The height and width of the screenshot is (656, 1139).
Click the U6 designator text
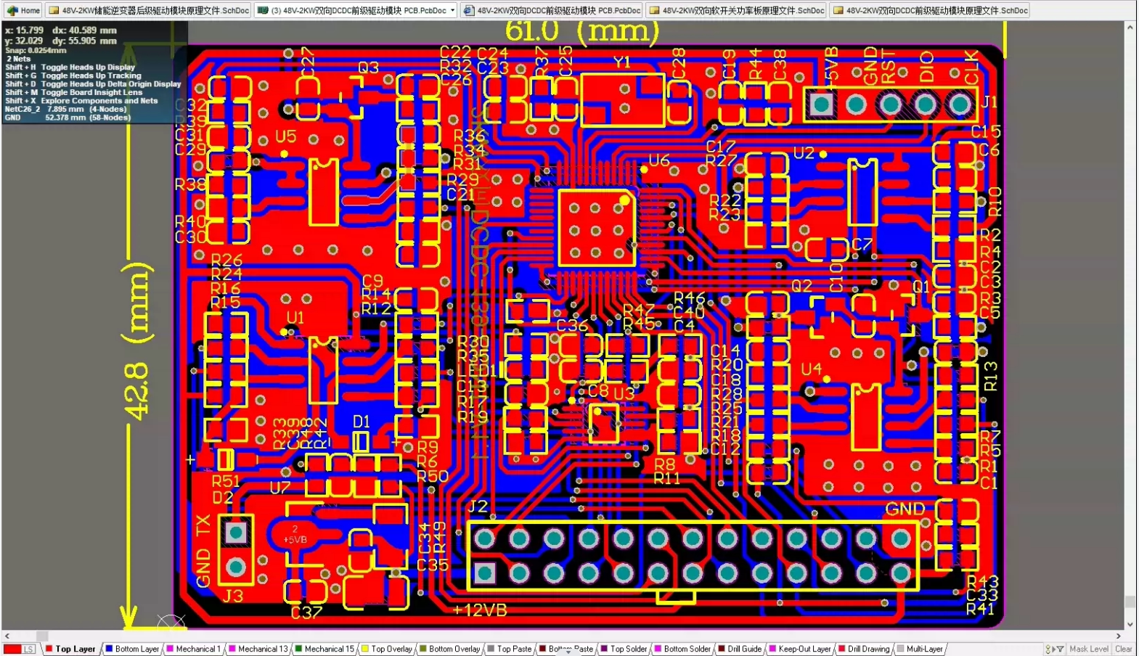658,160
